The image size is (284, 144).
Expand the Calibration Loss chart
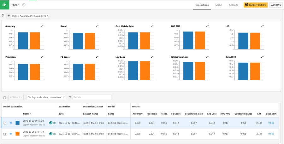[207, 57]
